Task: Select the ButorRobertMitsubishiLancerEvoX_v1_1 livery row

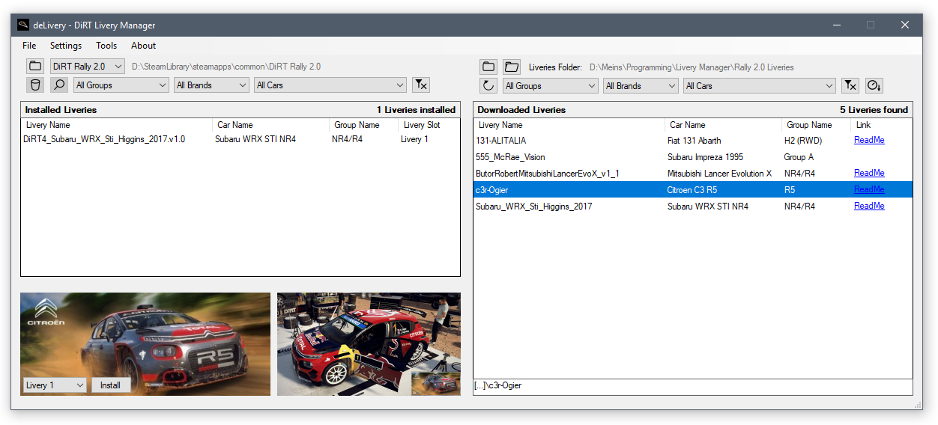Action: pyautogui.click(x=693, y=173)
